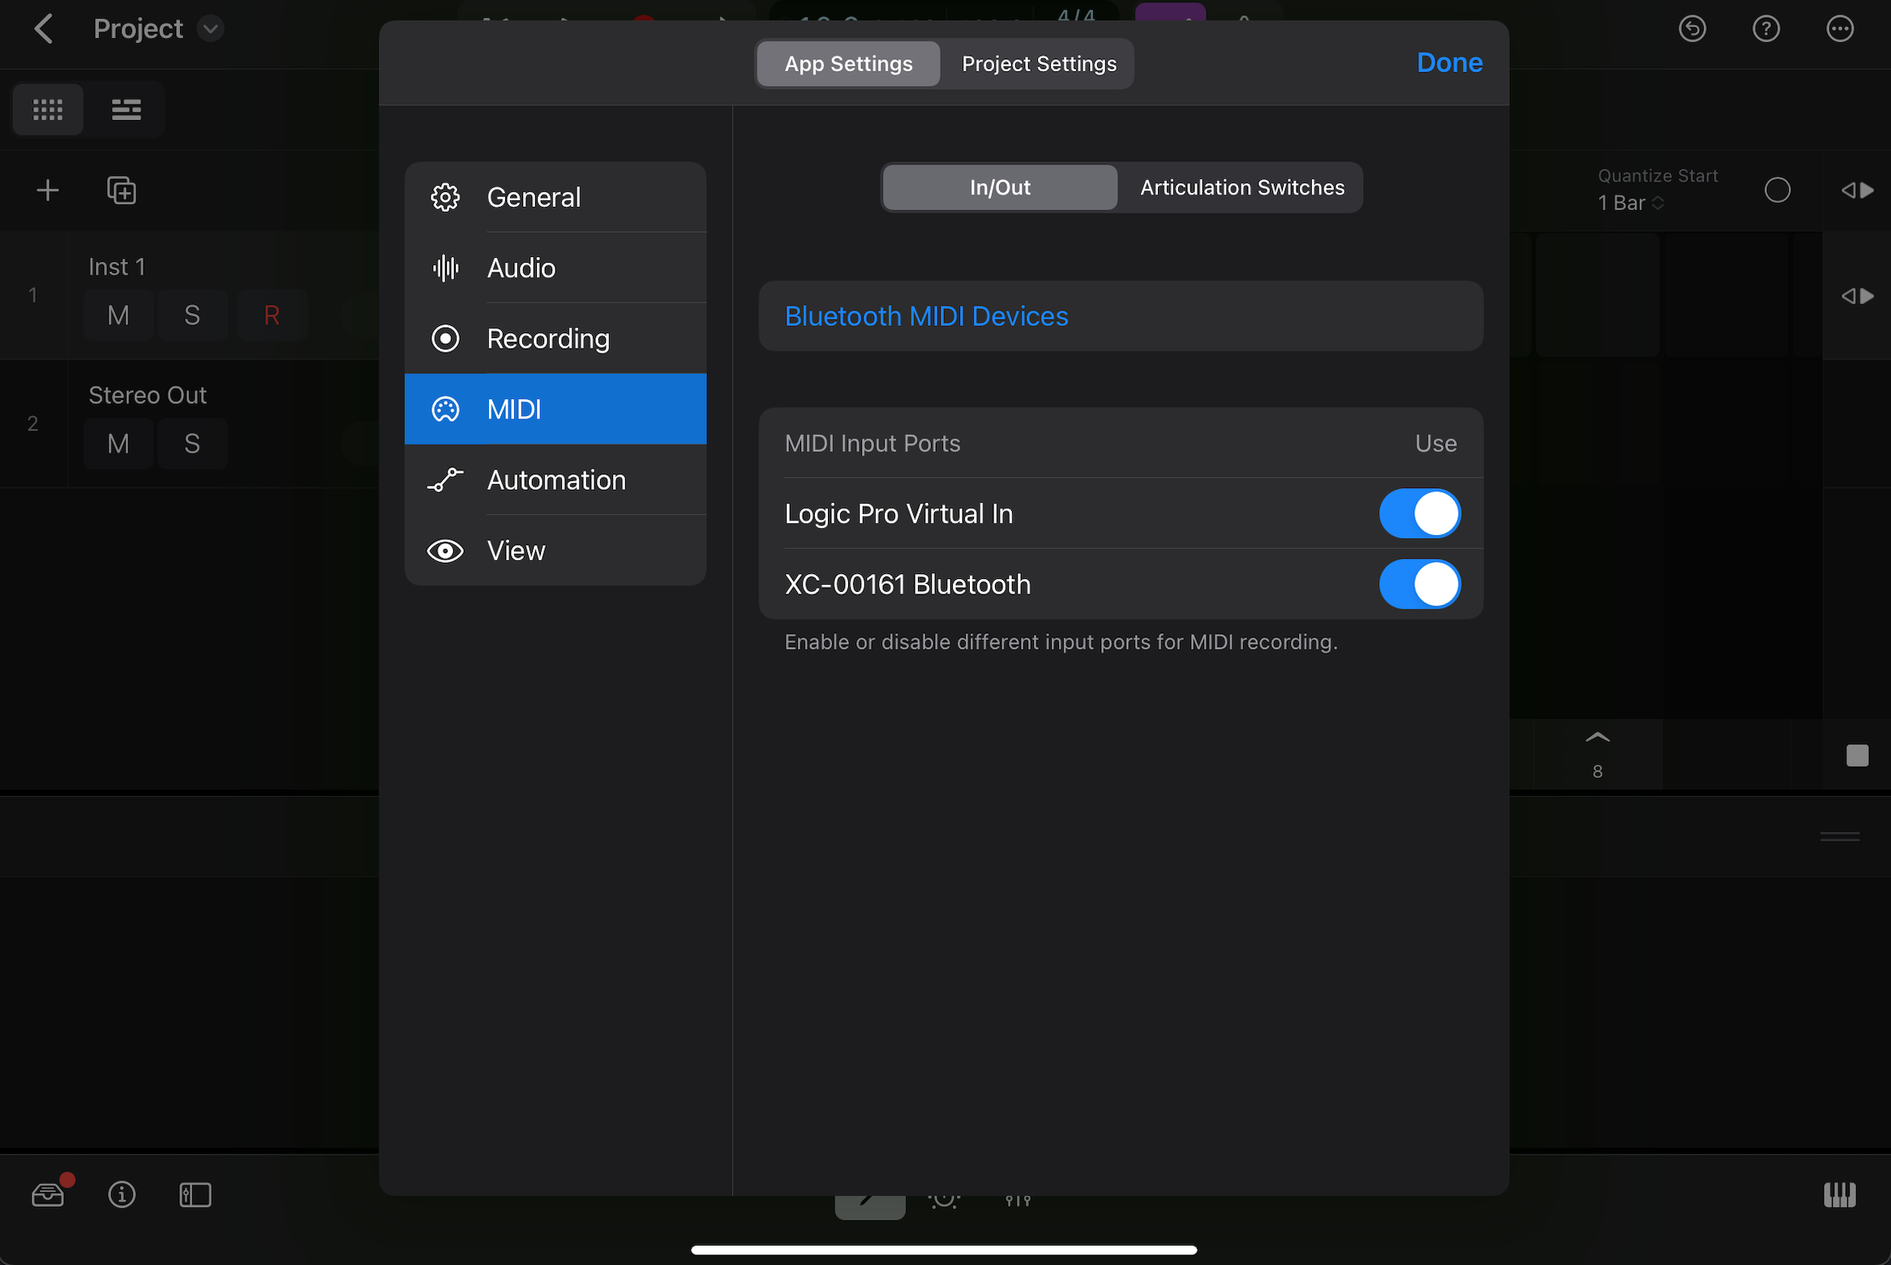Open the undo history icon
The width and height of the screenshot is (1891, 1265).
1692,29
